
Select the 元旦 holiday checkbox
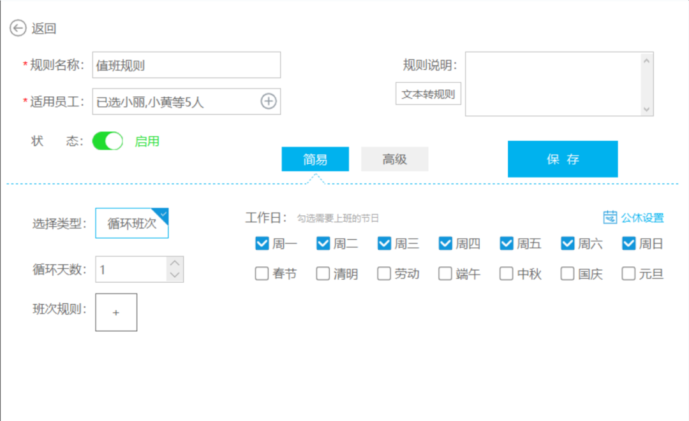point(628,274)
